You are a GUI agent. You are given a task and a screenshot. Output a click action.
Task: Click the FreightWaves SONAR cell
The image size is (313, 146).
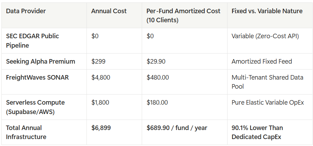(37, 77)
